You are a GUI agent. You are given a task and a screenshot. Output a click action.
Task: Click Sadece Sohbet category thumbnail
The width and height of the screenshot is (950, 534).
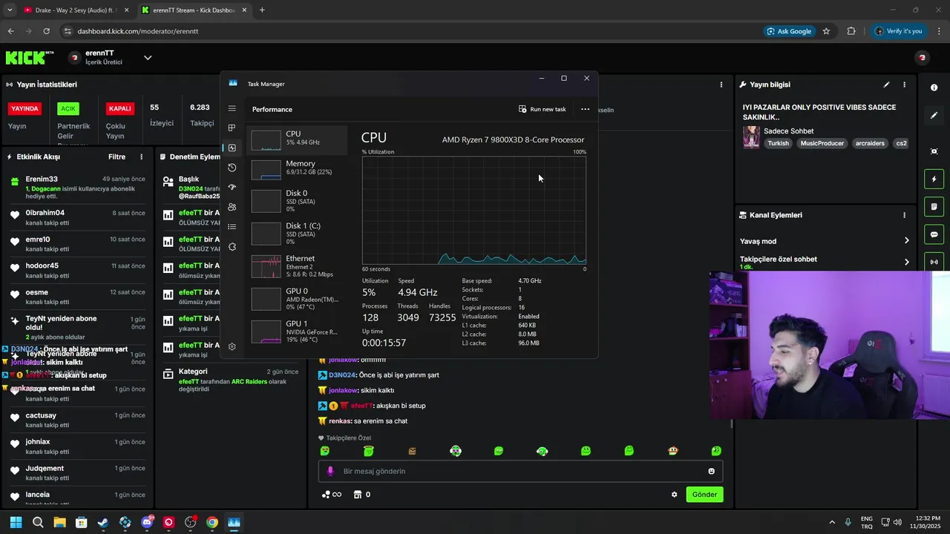tap(751, 137)
